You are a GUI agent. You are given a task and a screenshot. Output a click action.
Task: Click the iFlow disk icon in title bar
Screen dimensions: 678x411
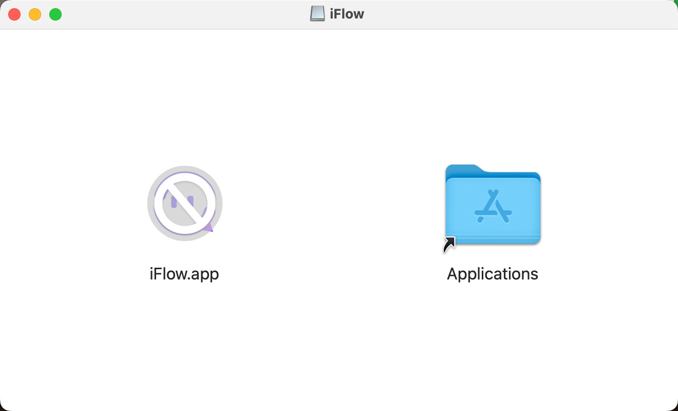pos(317,14)
